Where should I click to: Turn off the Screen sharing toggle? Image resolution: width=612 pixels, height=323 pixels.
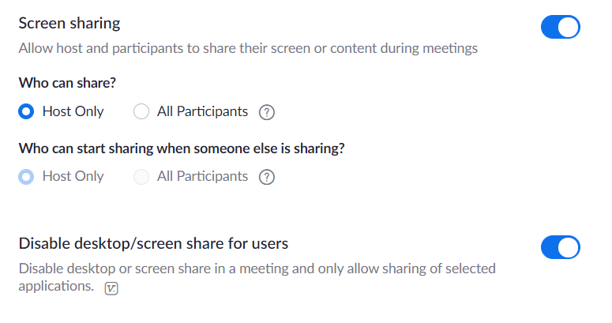pos(561,27)
